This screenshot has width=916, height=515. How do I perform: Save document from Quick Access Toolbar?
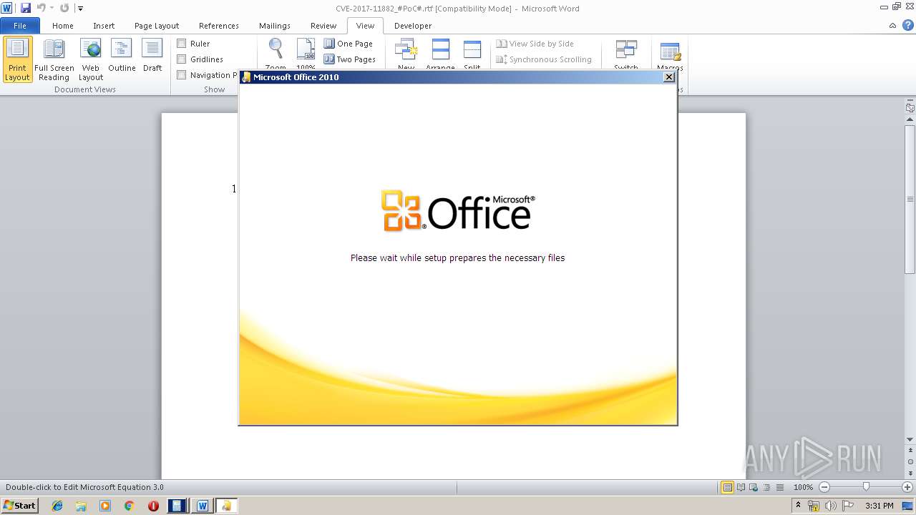coord(26,8)
